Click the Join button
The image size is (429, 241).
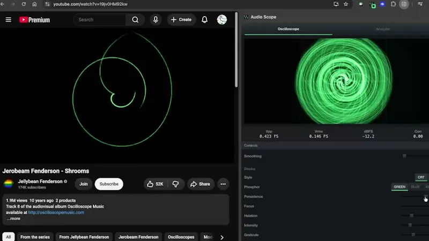tap(84, 184)
